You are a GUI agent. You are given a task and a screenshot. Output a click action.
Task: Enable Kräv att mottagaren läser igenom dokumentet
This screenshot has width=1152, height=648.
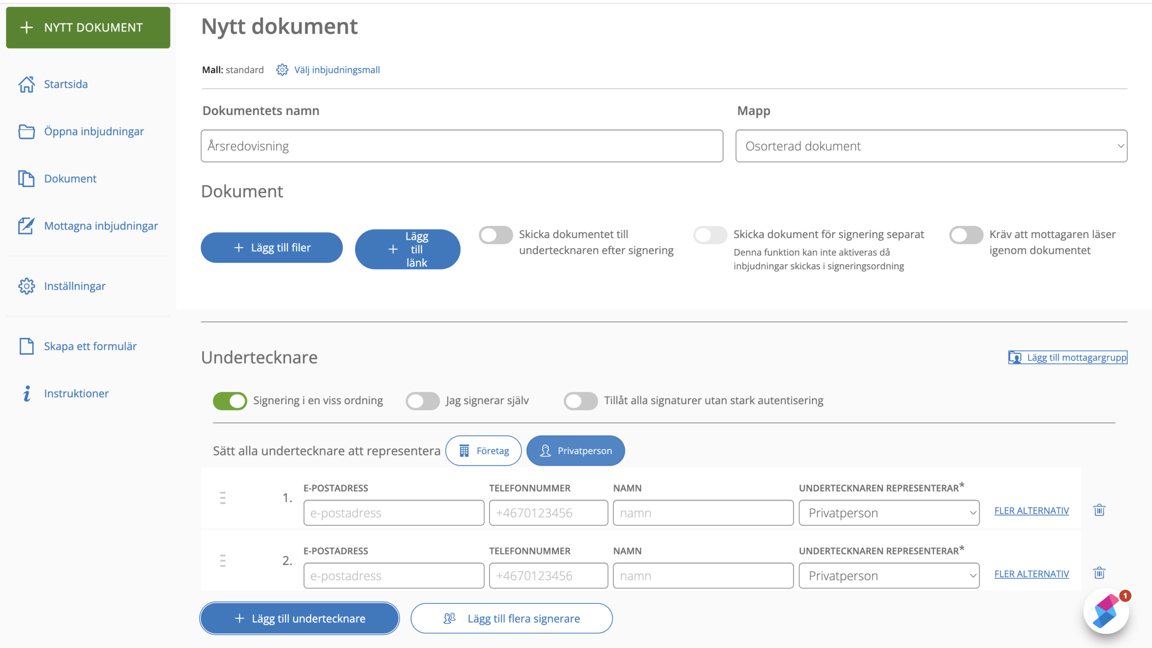(x=966, y=234)
